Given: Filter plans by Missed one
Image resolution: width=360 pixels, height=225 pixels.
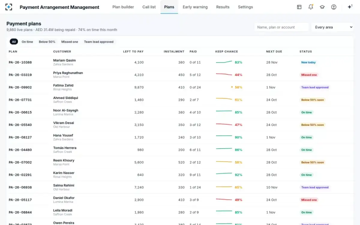Looking at the screenshot, I should [x=70, y=42].
